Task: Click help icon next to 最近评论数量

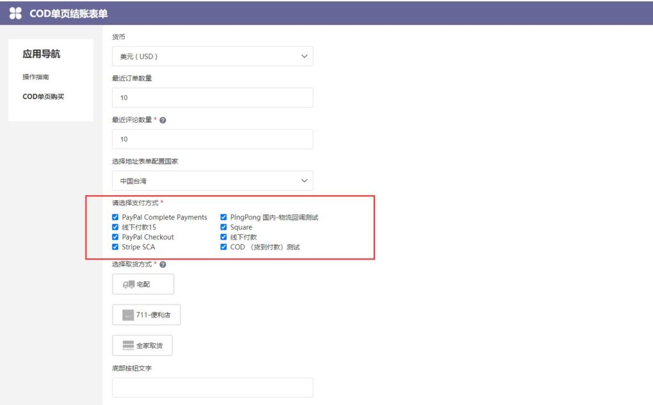Action: pyautogui.click(x=163, y=120)
